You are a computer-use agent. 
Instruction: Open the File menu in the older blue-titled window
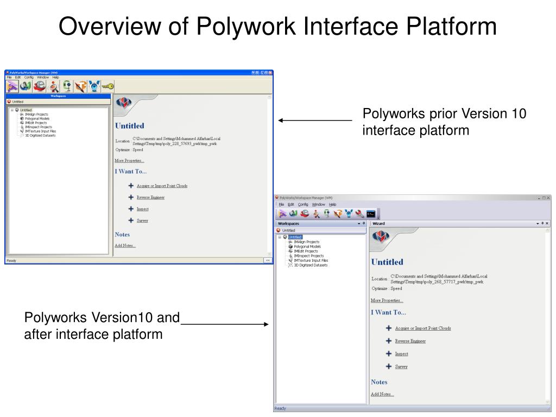click(x=9, y=77)
